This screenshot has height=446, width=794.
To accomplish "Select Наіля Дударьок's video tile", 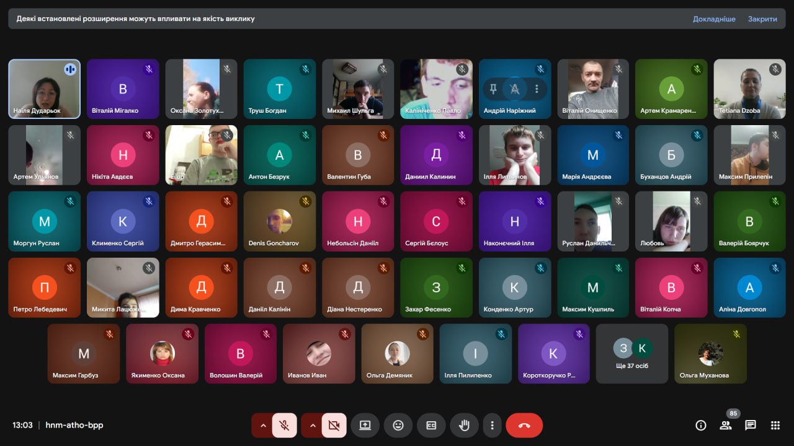I will tap(44, 89).
